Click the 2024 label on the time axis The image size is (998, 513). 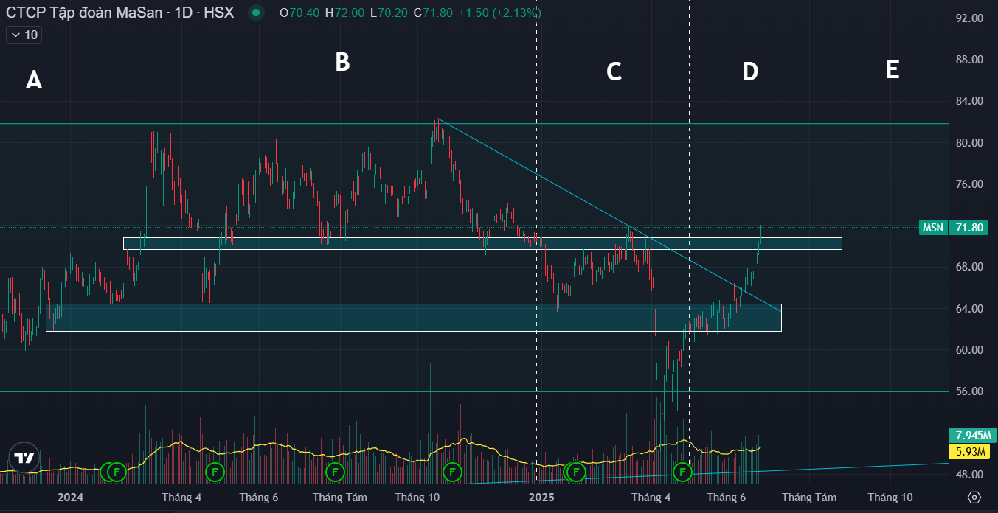point(71,498)
